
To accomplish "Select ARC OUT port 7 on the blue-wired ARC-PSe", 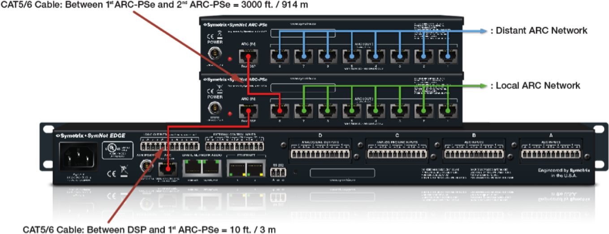I will click(304, 57).
